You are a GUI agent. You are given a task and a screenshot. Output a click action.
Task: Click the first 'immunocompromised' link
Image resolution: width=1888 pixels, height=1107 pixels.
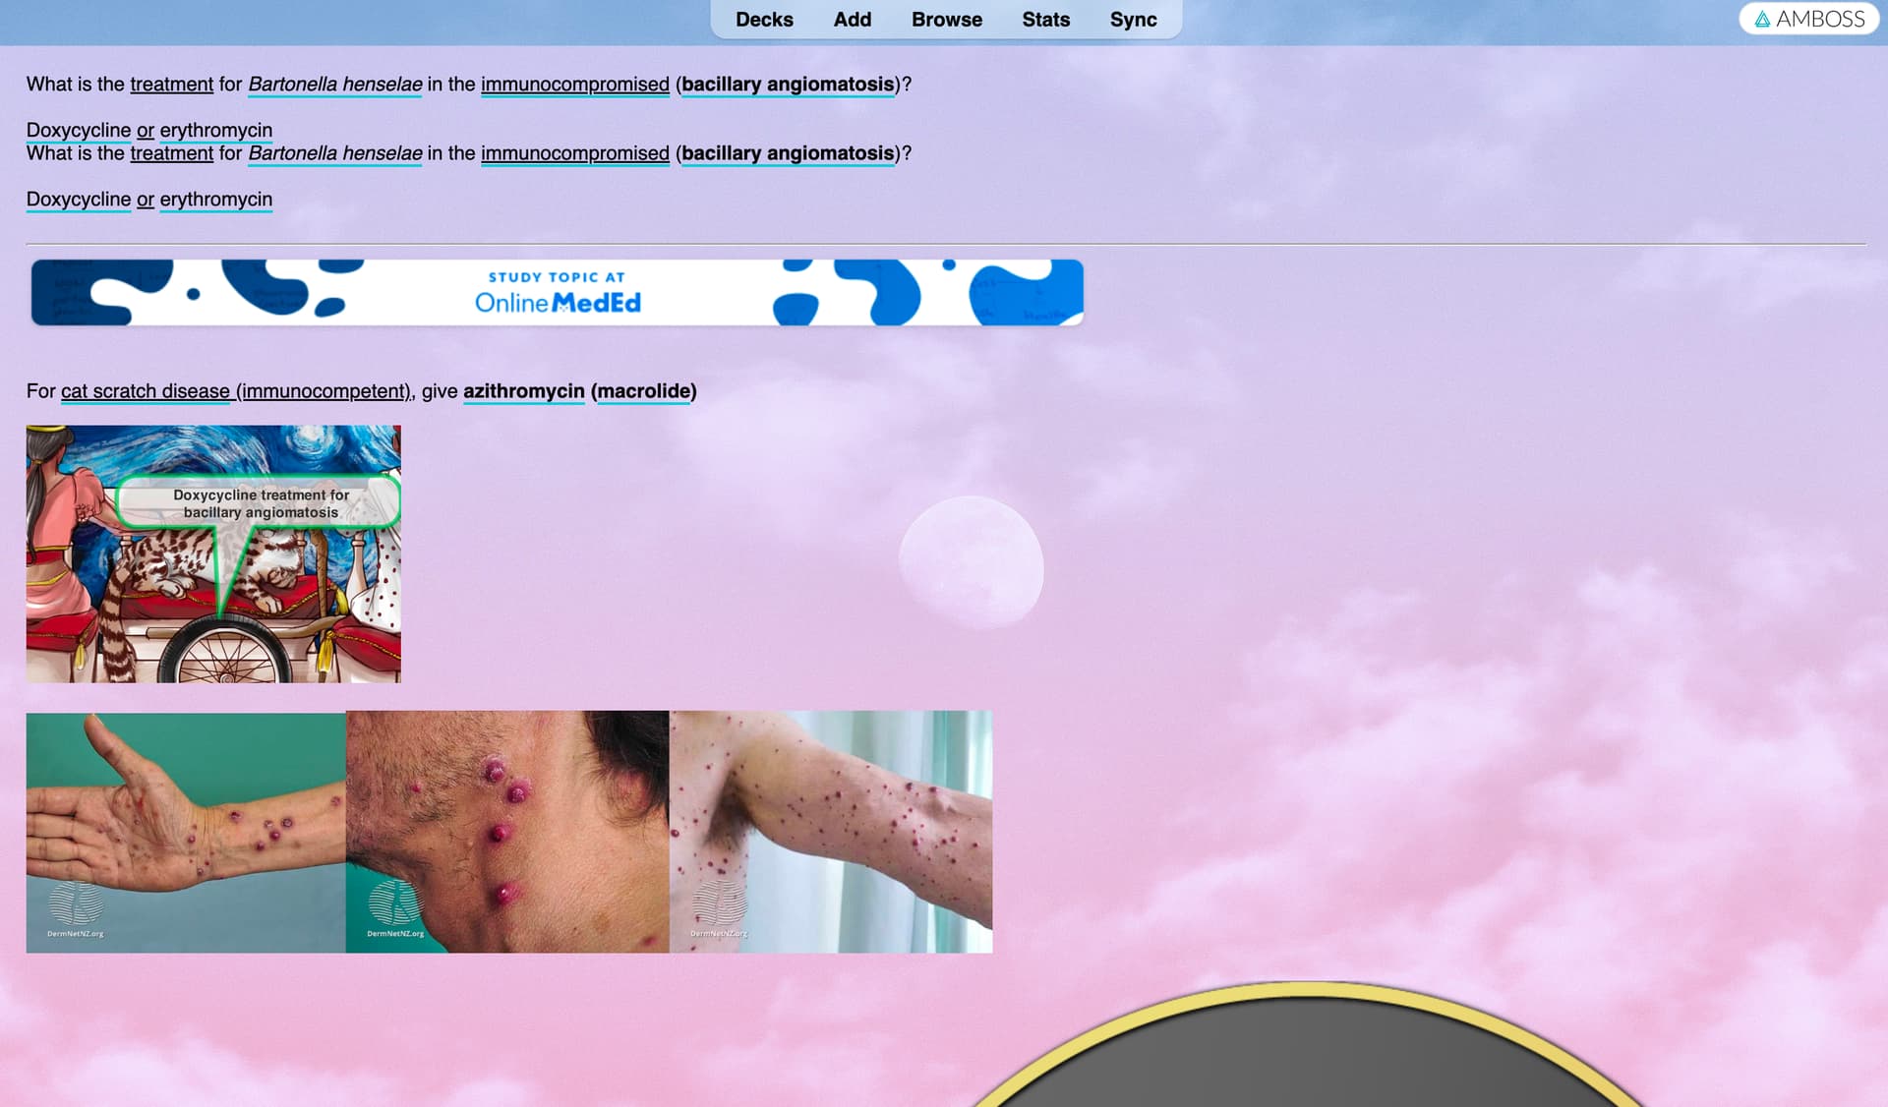[x=574, y=85]
